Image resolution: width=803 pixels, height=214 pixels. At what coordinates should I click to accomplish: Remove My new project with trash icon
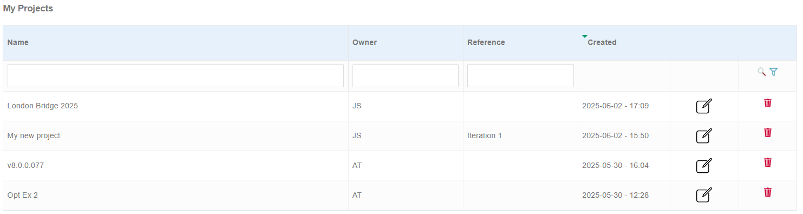click(x=768, y=132)
